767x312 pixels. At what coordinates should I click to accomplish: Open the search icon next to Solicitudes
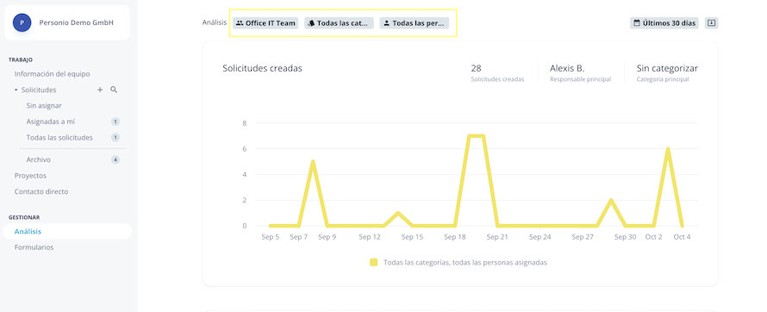(114, 90)
